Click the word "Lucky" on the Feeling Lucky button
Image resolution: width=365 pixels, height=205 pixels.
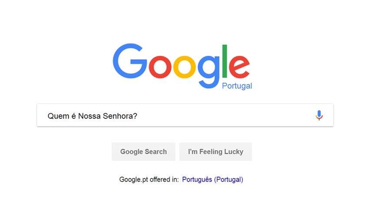[234, 152]
